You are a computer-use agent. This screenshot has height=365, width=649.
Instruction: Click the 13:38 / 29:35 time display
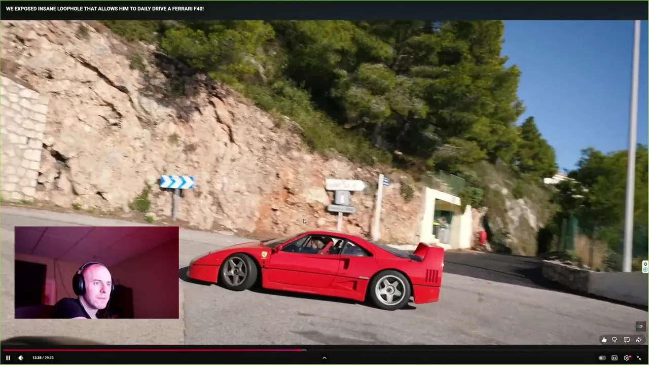click(x=43, y=358)
